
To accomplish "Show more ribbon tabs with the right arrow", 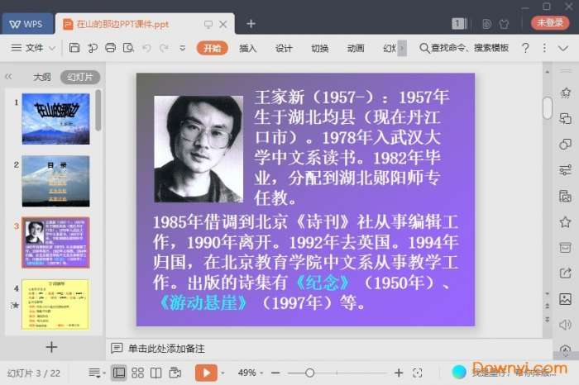I will click(x=402, y=48).
